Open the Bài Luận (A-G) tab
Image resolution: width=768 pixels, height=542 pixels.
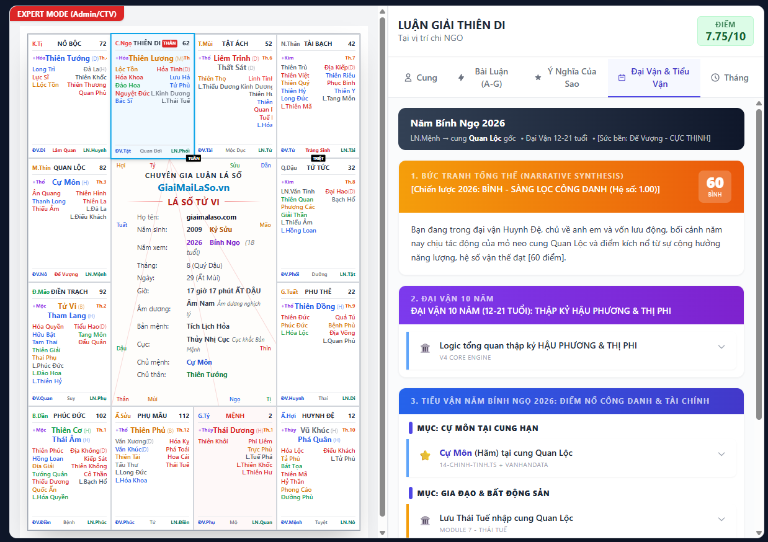point(491,78)
